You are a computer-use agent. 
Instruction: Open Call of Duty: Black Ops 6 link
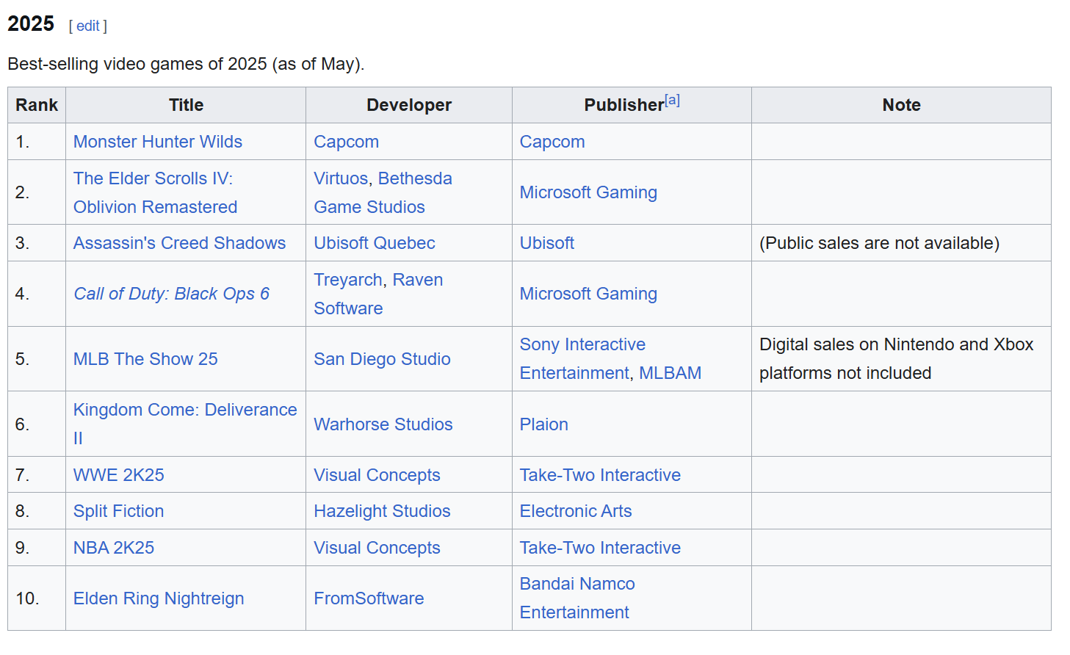point(171,294)
